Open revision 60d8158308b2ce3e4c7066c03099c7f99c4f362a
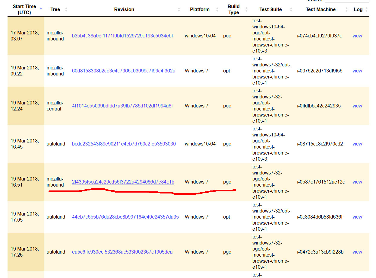This screenshot has width=376, height=278. coord(124,71)
